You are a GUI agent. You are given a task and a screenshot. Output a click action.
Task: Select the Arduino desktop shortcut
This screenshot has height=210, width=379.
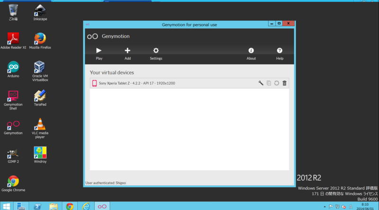[x=13, y=69]
